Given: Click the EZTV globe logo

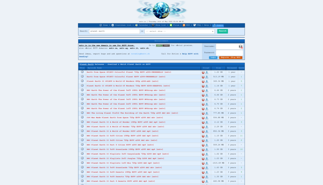Looking at the screenshot, I should (161, 10).
